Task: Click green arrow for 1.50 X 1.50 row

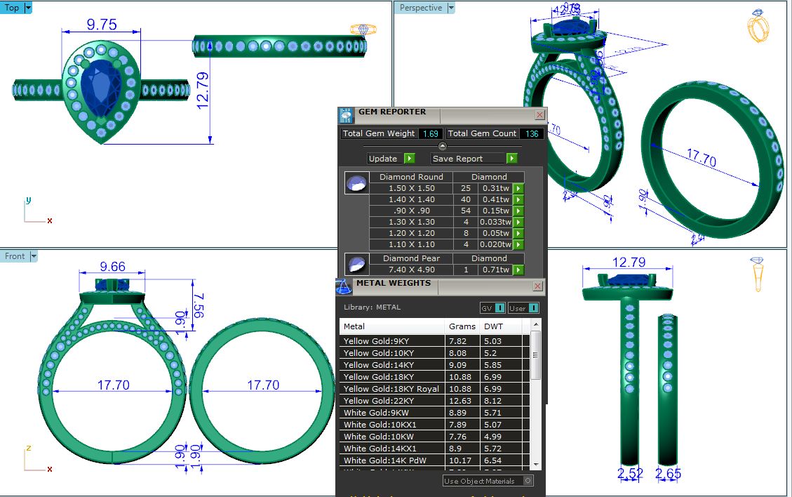Action: click(x=518, y=188)
